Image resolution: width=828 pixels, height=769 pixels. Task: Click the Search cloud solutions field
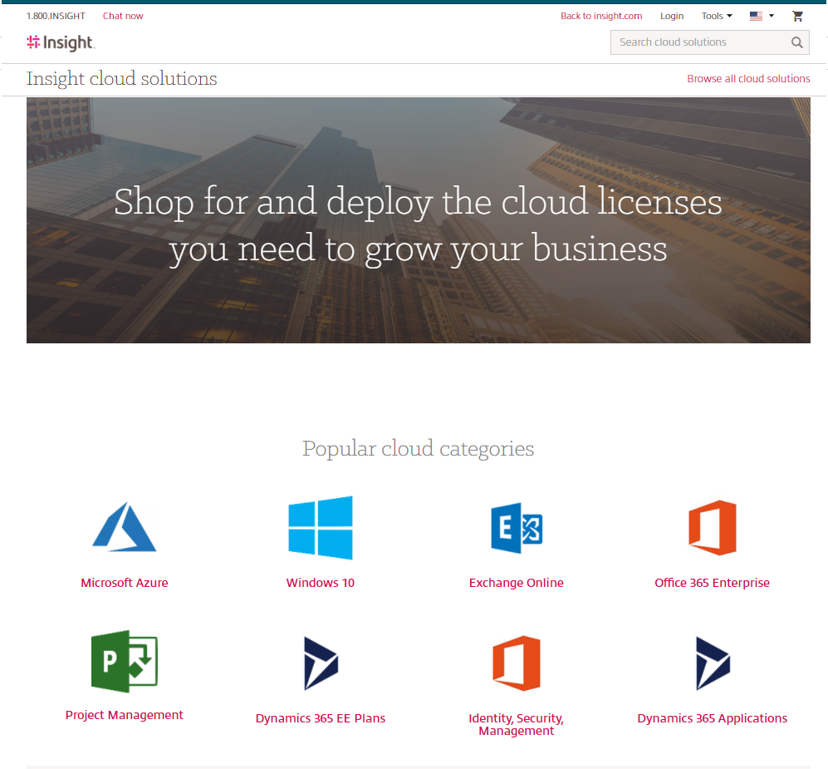tap(698, 42)
